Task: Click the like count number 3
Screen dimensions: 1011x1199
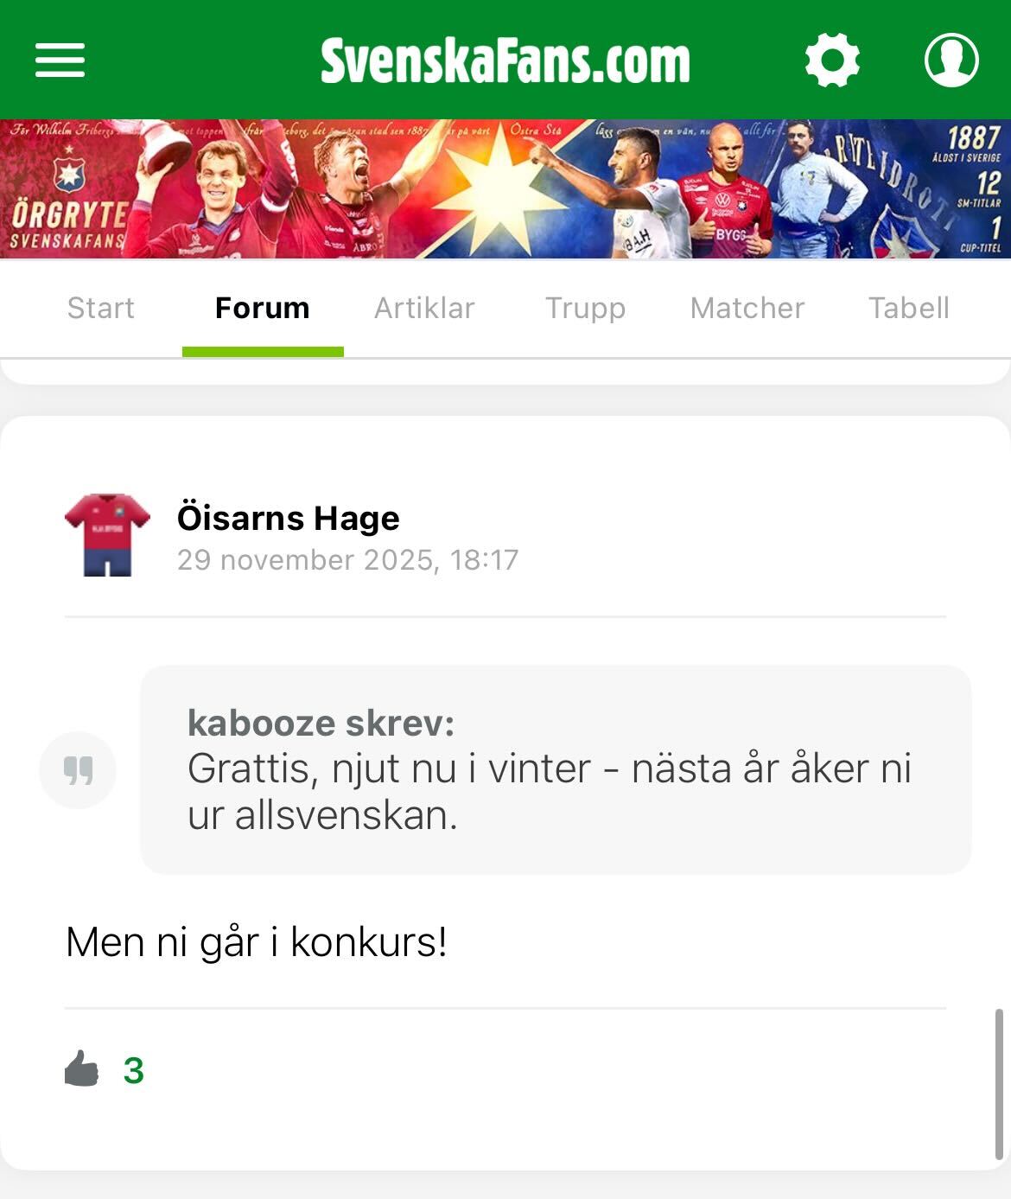Action: click(134, 1070)
